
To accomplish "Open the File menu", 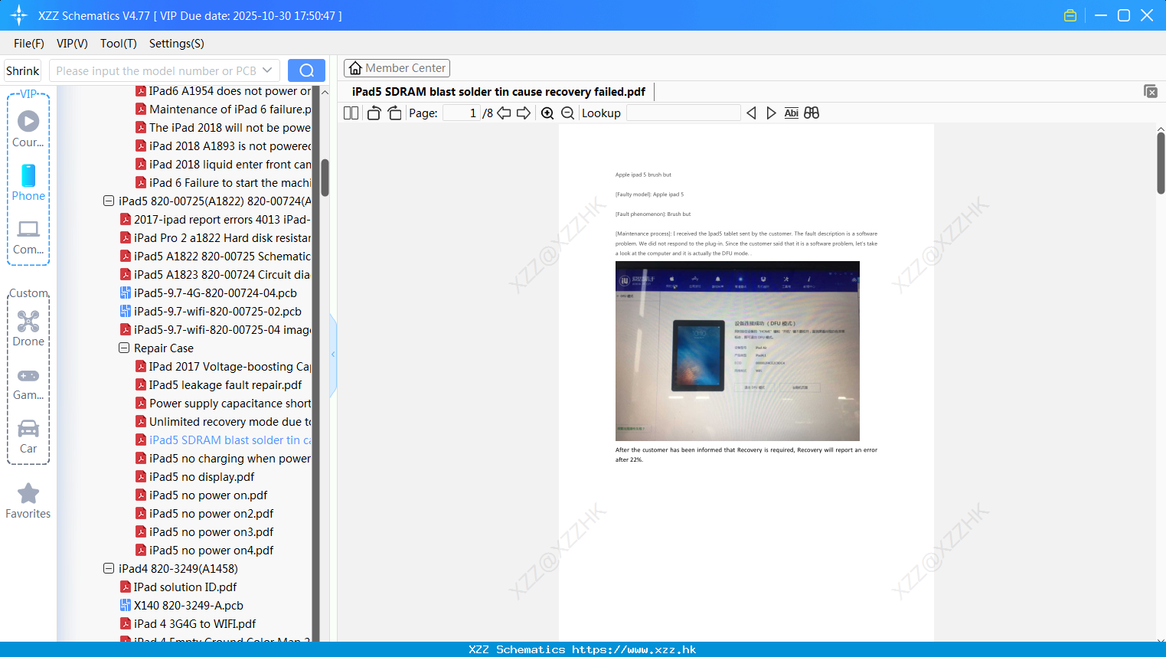I will coord(29,44).
